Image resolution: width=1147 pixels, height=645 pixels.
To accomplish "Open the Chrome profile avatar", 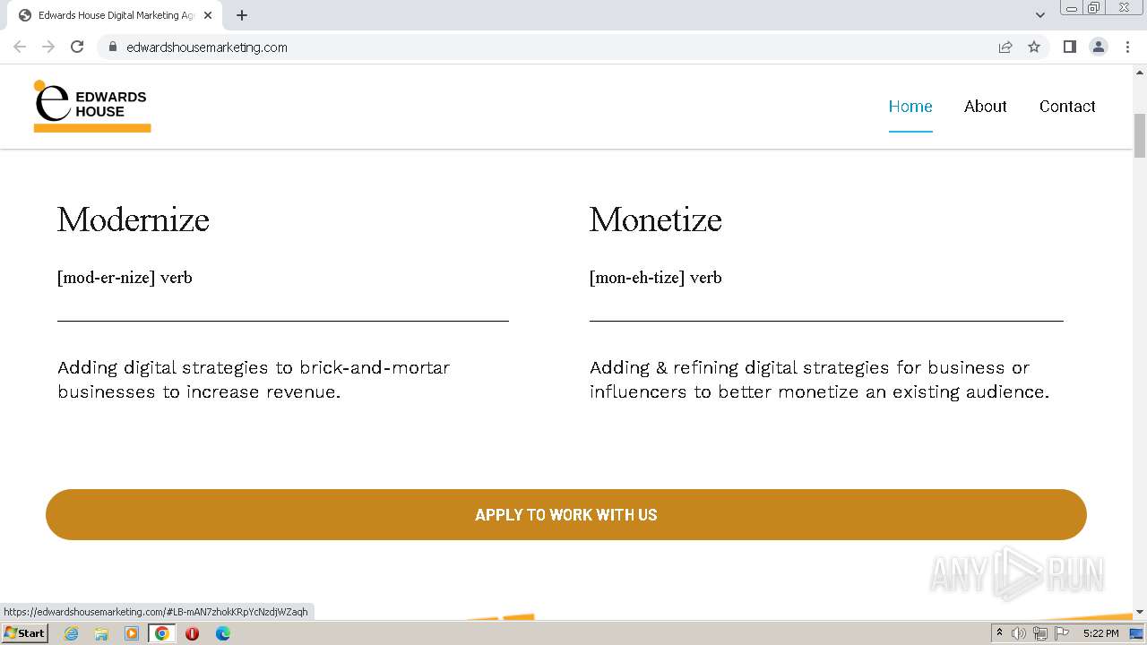I will (1099, 47).
